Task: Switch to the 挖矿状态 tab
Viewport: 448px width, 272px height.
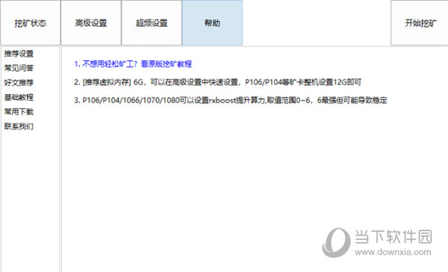Action: 31,23
